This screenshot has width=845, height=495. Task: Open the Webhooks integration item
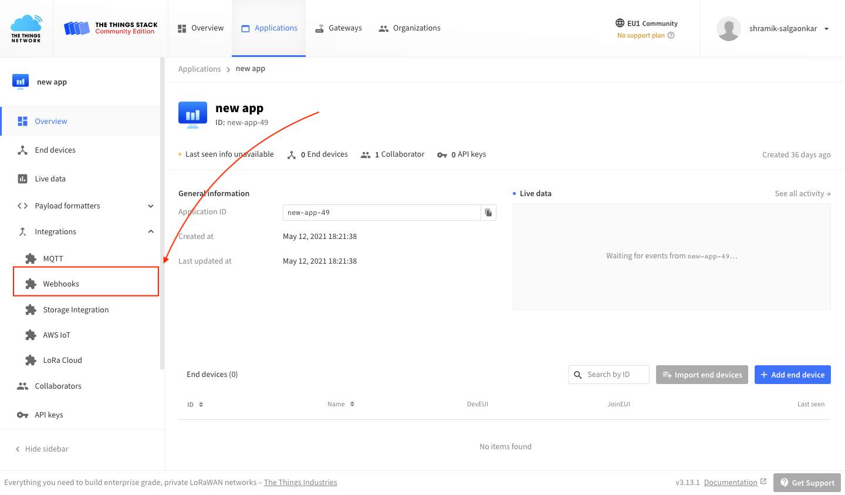point(86,284)
